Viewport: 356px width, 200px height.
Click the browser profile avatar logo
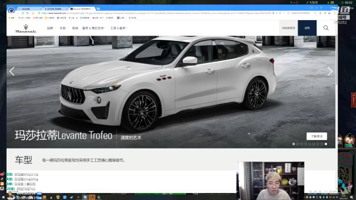(12, 10)
